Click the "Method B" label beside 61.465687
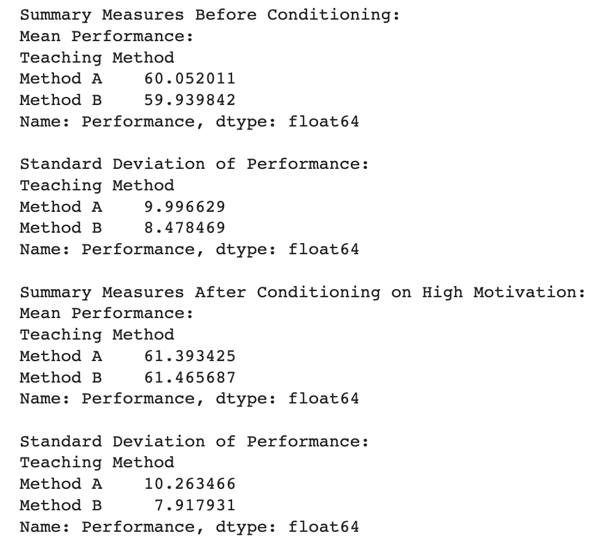Screen dimensions: 592x549 pos(61,378)
